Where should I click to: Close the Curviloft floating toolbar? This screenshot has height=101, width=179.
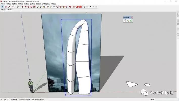pyautogui.click(x=132, y=17)
